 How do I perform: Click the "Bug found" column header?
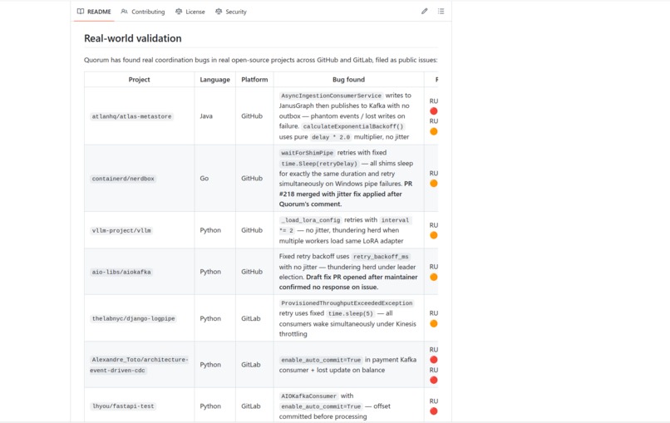coord(348,80)
